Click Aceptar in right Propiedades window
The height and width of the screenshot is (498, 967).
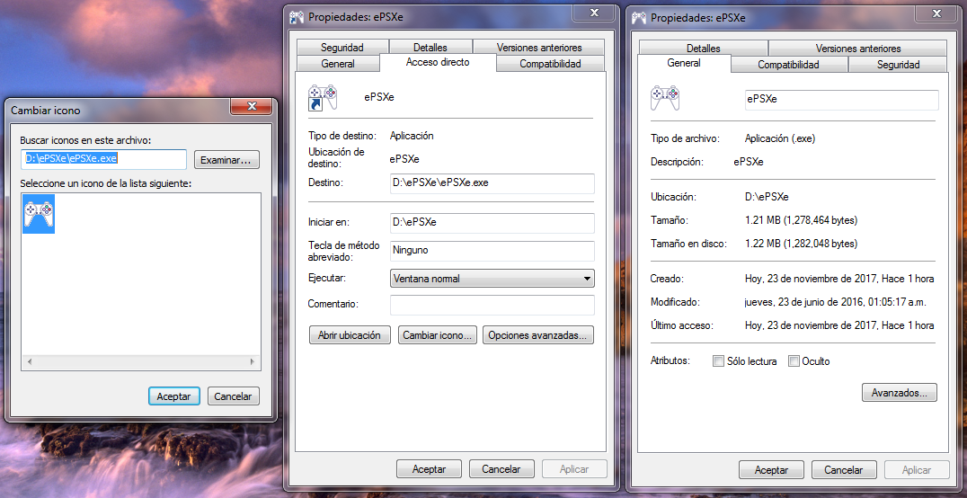[771, 469]
